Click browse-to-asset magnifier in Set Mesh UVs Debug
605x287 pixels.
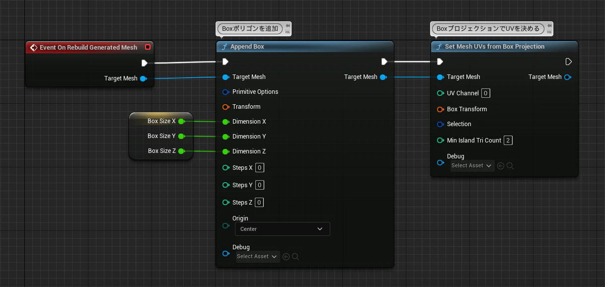[510, 166]
